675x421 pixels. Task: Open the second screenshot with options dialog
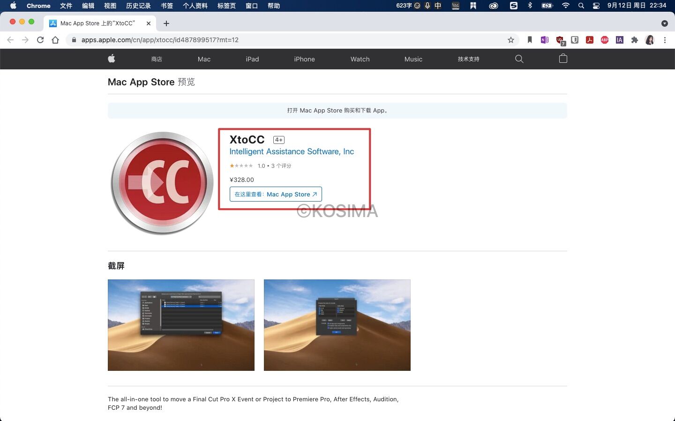337,325
